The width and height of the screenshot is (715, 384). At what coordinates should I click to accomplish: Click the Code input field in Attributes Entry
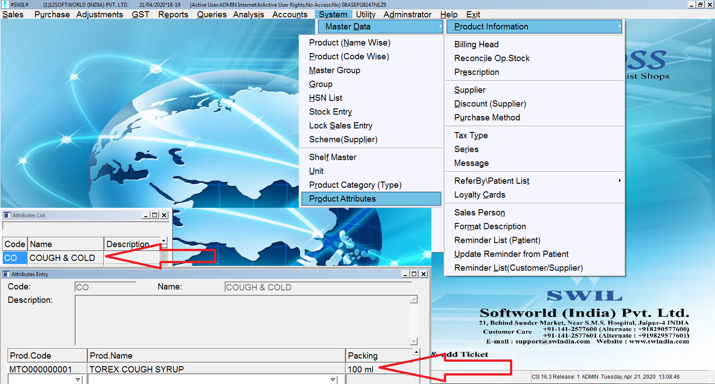tap(105, 287)
